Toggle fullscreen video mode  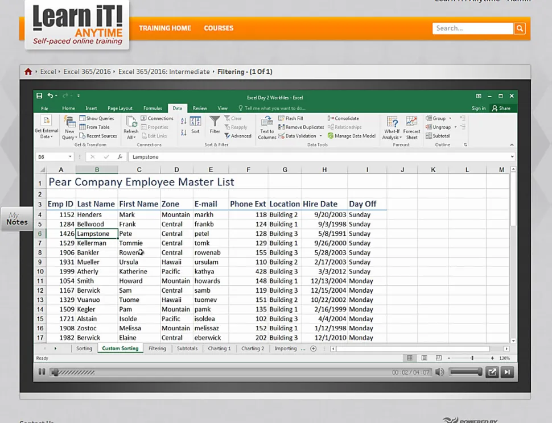pos(492,372)
